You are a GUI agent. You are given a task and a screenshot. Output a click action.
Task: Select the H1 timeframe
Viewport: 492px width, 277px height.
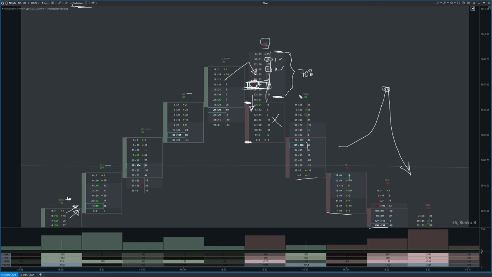(24, 3)
